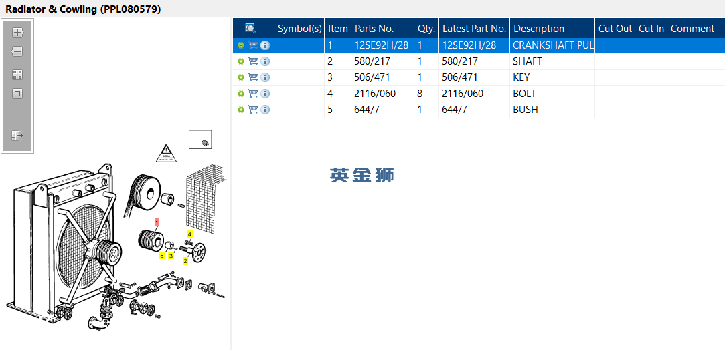
Task: Open info icon for SHAFT row
Action: (265, 61)
